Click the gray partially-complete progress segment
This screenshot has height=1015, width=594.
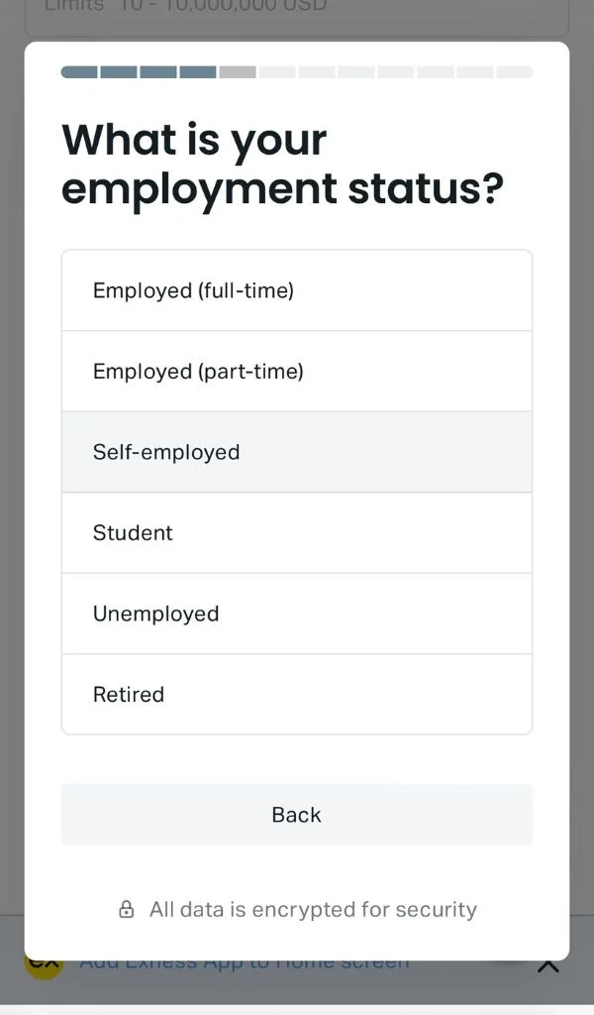238,71
